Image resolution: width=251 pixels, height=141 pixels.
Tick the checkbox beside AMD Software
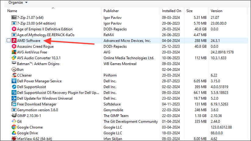tap(9, 40)
